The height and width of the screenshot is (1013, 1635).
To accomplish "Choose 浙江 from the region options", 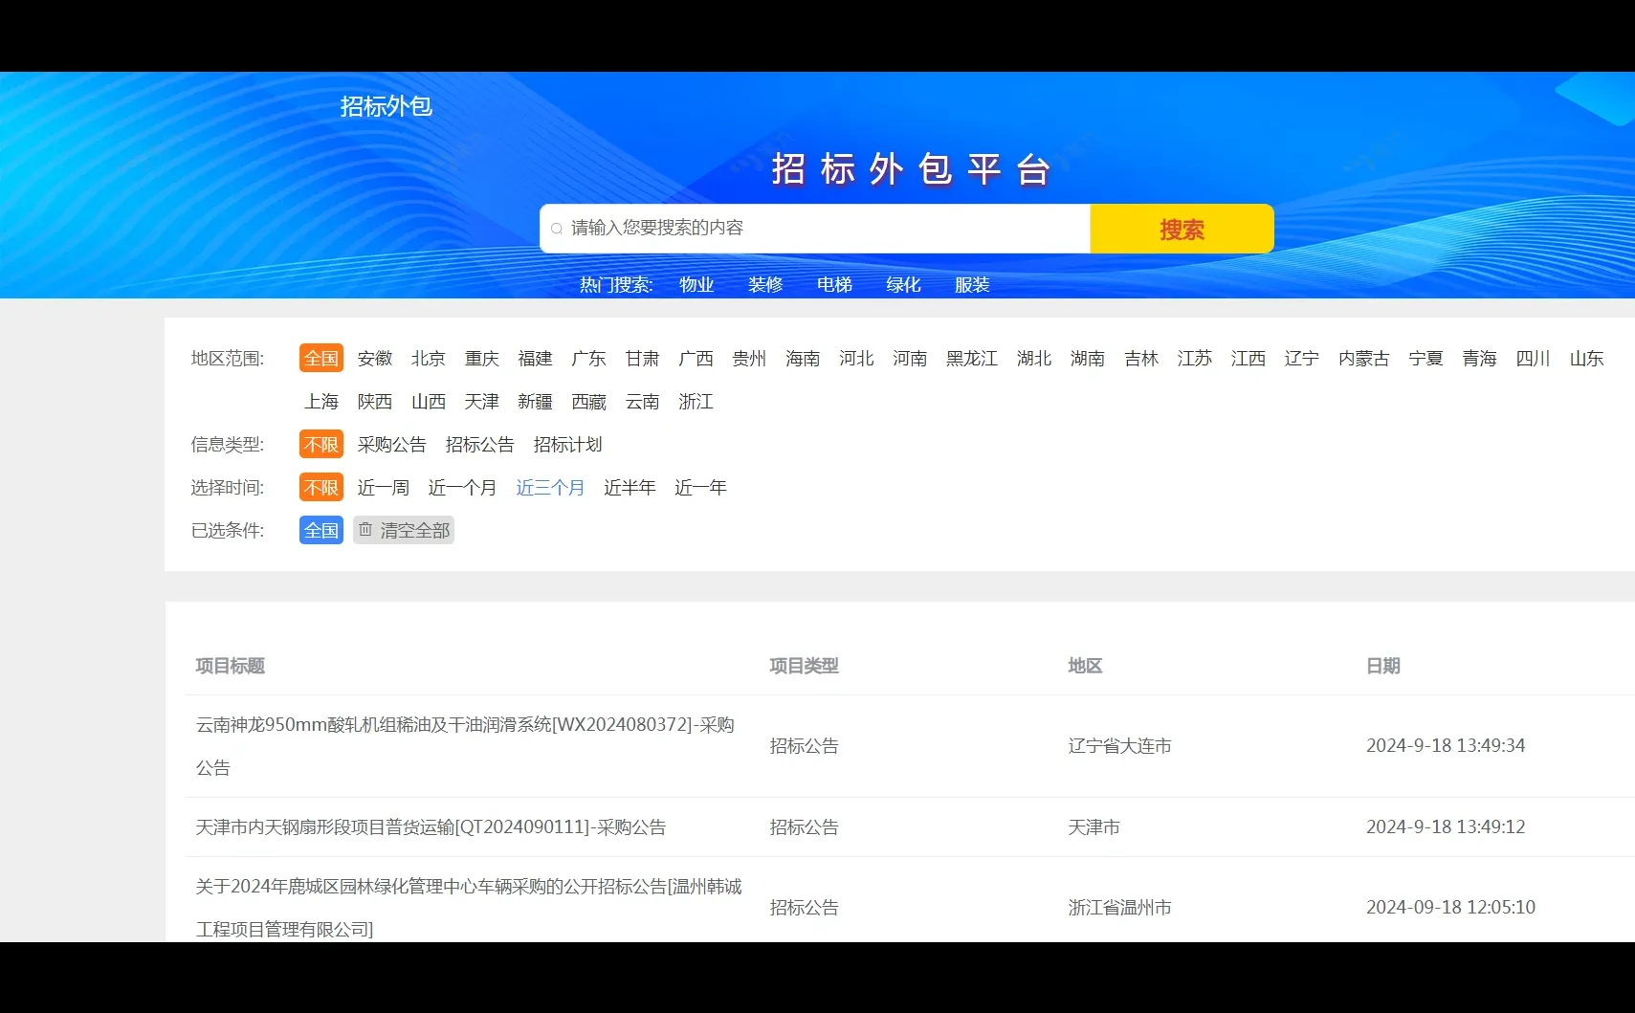I will coord(696,402).
